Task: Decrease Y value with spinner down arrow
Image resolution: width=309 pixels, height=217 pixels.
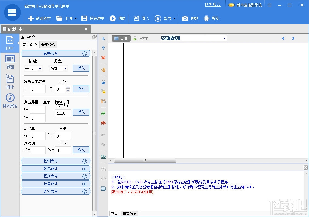Action: (68, 91)
